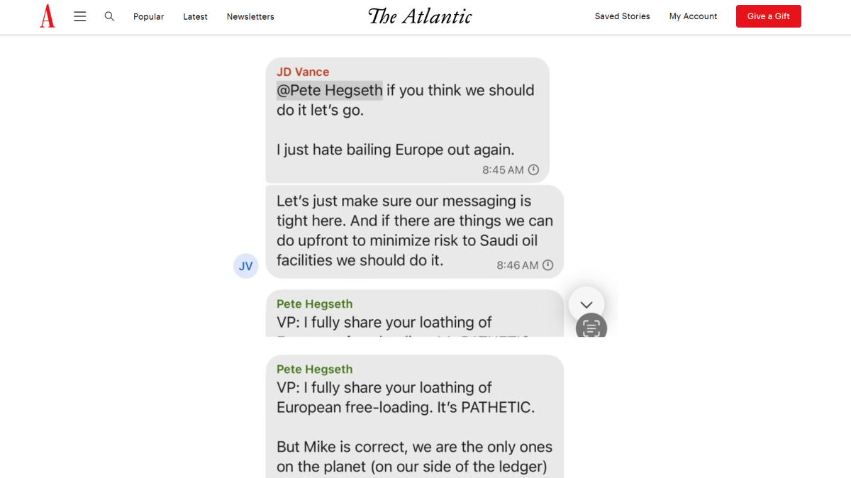The height and width of the screenshot is (478, 851).
Task: Click the search magnifier icon
Action: [109, 16]
